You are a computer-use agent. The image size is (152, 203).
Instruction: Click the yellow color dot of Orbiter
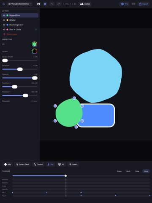pyautogui.click(x=8, y=20)
